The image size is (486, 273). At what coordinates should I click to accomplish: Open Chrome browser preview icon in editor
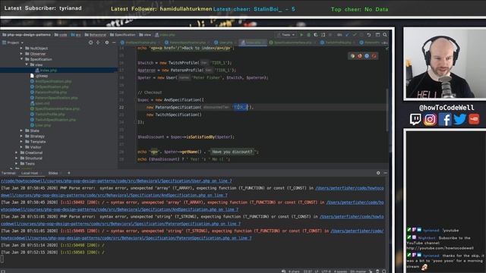click(x=352, y=56)
